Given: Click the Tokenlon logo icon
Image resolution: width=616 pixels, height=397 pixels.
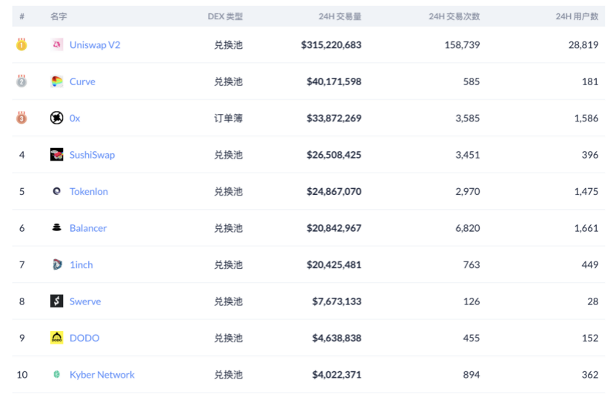Looking at the screenshot, I should pyautogui.click(x=56, y=191).
